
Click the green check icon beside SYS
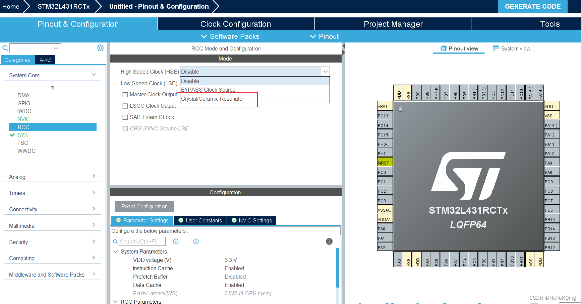coord(12,135)
